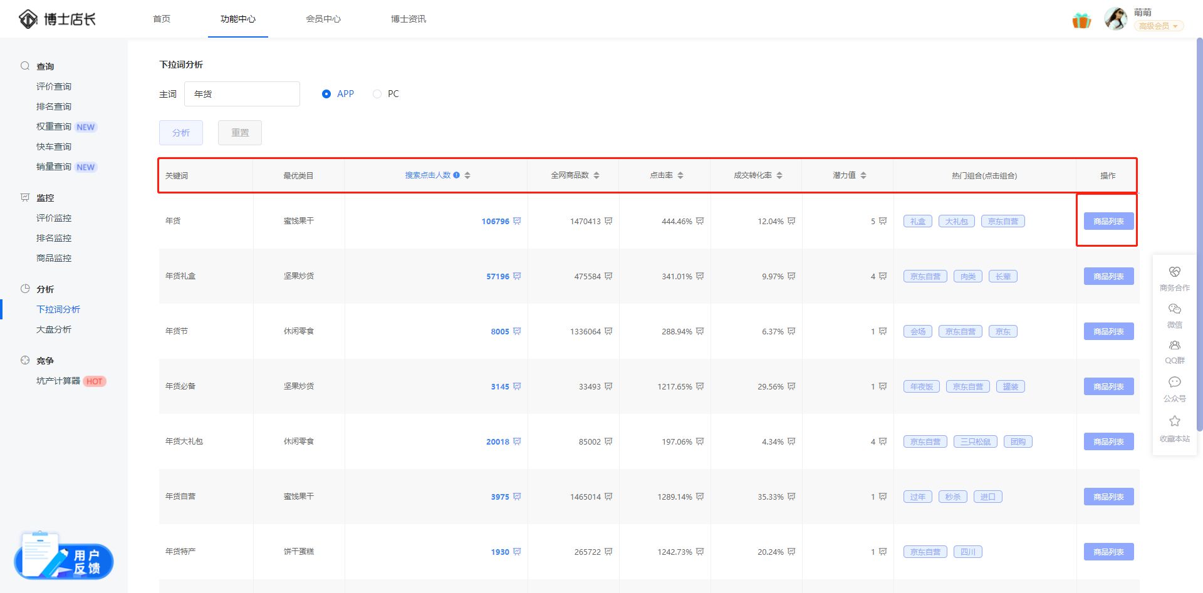Sort by 潜力值 column arrows
The width and height of the screenshot is (1203, 593).
point(863,175)
